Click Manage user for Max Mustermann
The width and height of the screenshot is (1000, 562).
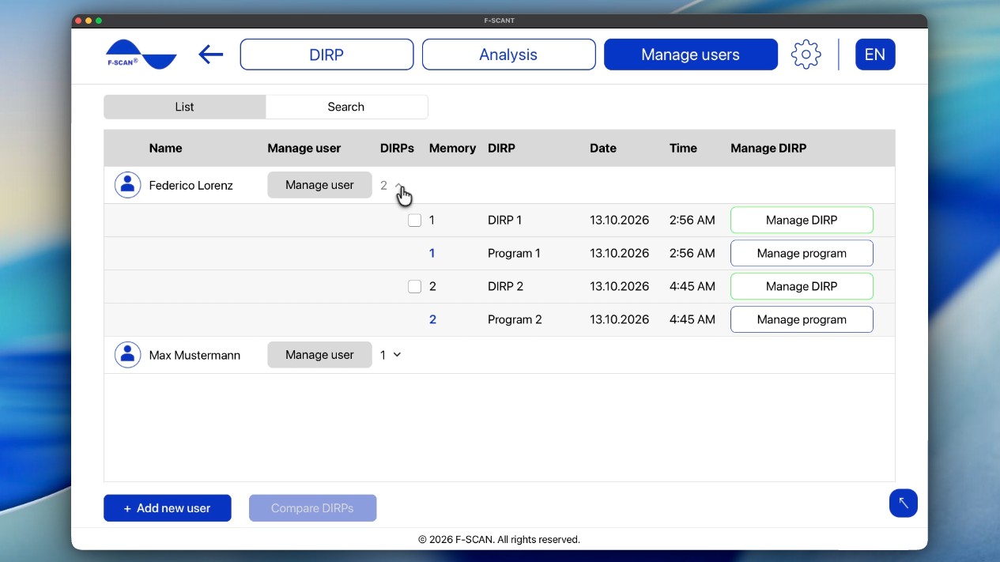pos(319,355)
